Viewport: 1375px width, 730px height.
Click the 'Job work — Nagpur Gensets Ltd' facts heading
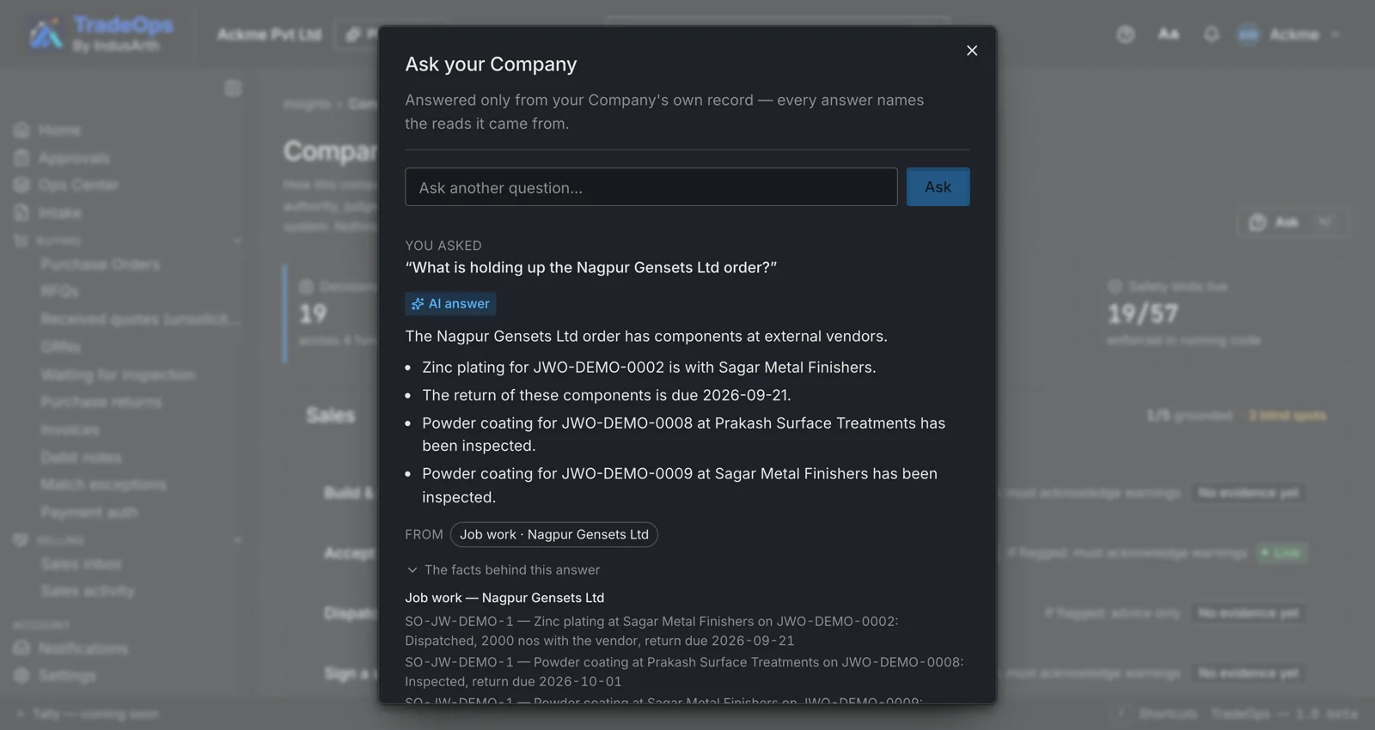[x=504, y=598]
